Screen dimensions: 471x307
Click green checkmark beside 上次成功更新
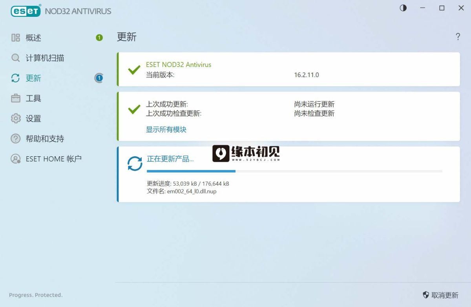(x=134, y=109)
